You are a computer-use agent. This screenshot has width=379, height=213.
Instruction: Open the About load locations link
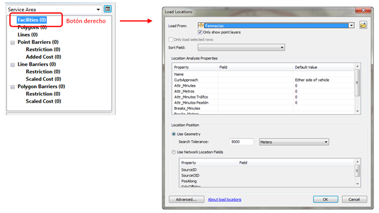coord(224,199)
